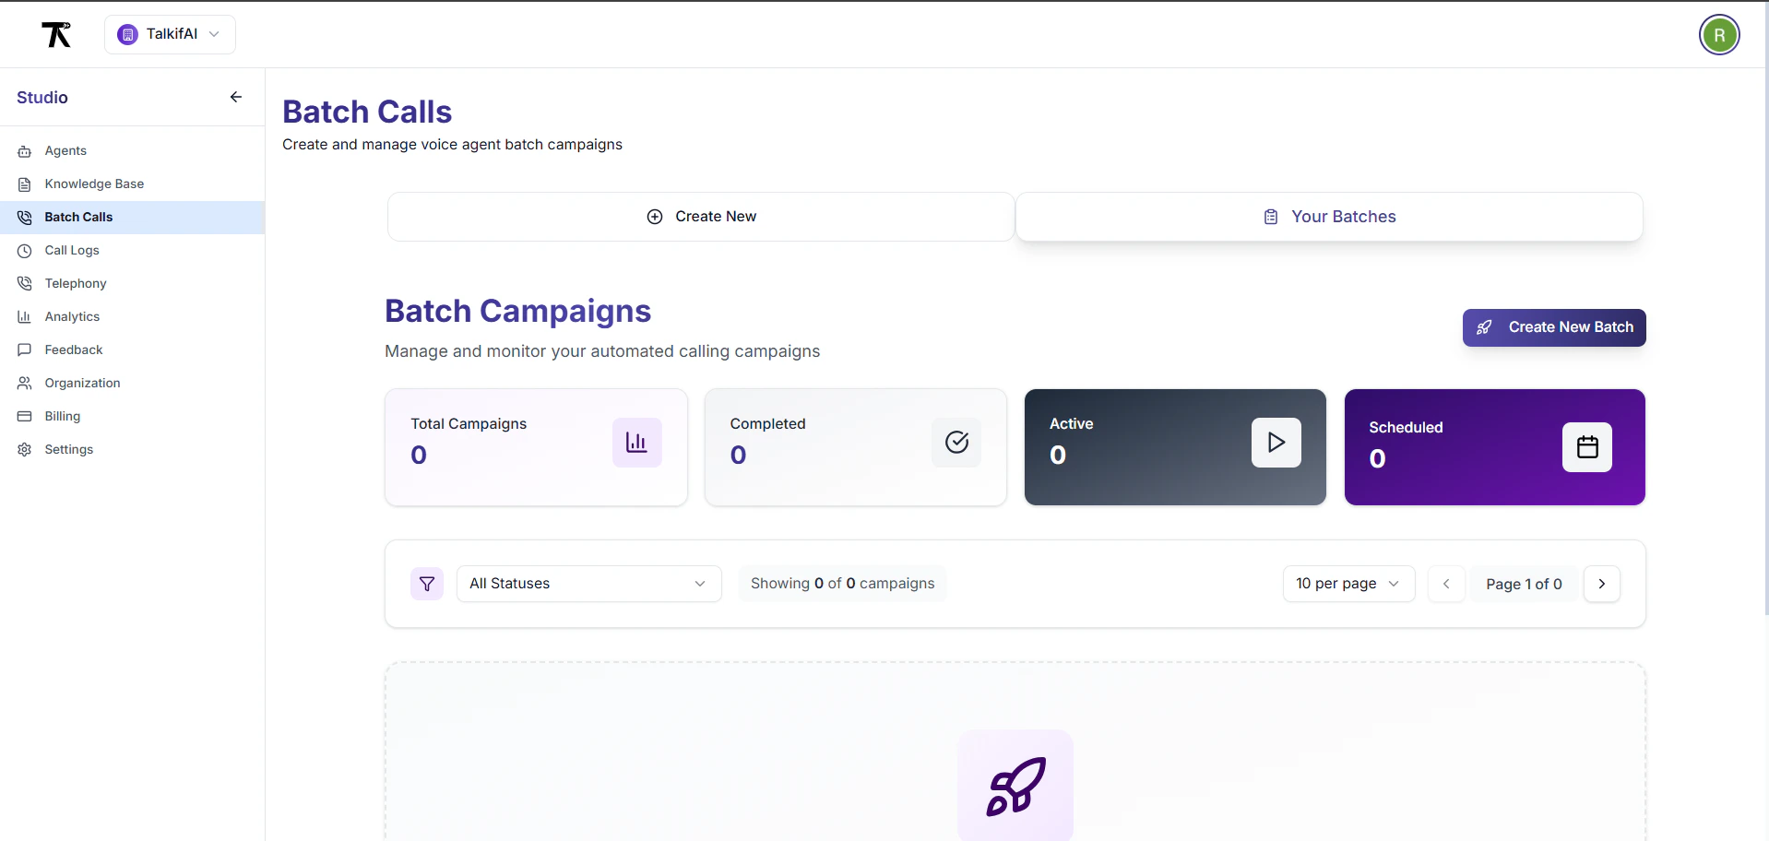Switch to the Your Batches tab
1769x841 pixels.
(x=1329, y=217)
